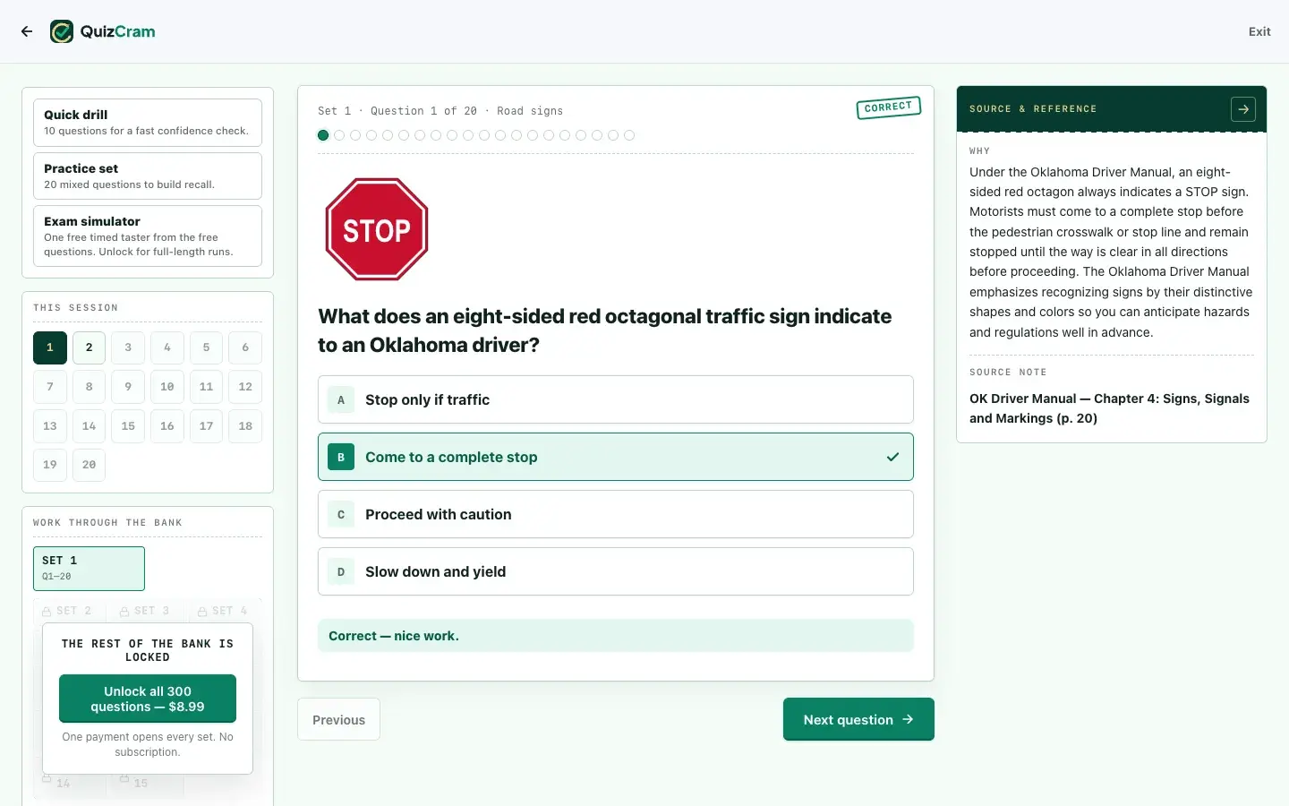The width and height of the screenshot is (1289, 806).
Task: Jump to question 12 in session grid
Action: tap(245, 387)
